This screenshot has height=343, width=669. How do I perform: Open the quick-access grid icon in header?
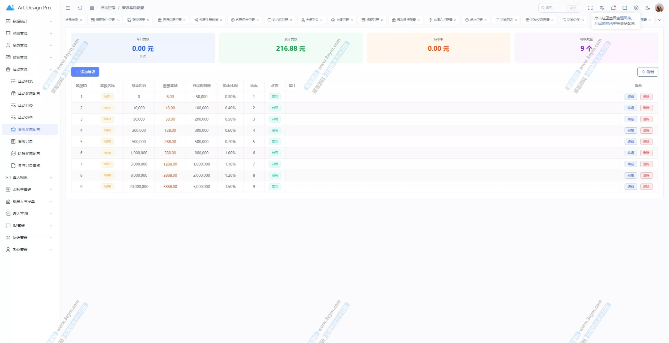click(x=92, y=8)
